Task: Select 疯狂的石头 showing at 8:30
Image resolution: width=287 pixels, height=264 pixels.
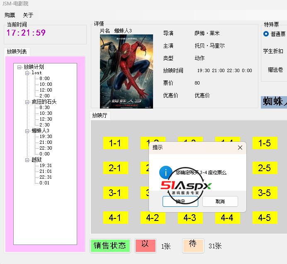Action: point(44,107)
